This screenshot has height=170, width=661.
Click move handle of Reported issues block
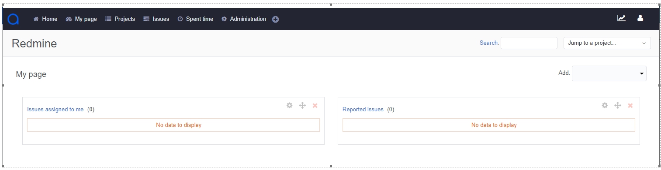pos(618,105)
